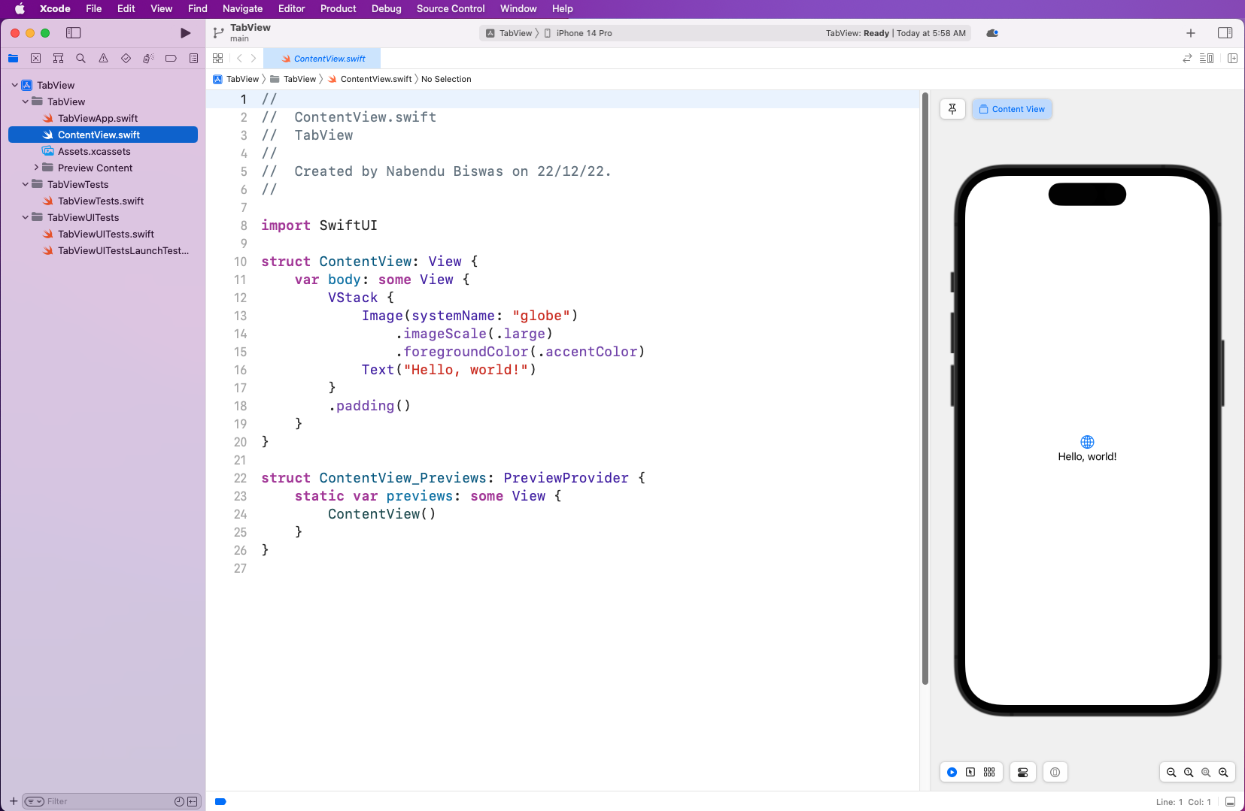Screen dimensions: 1245x811
Task: Toggle canvas device settings switch icon
Action: pos(1022,772)
